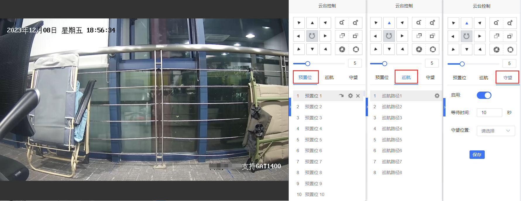The image size is (521, 201).
Task: Select 预置位 5 in the preset list
Action: (313, 140)
